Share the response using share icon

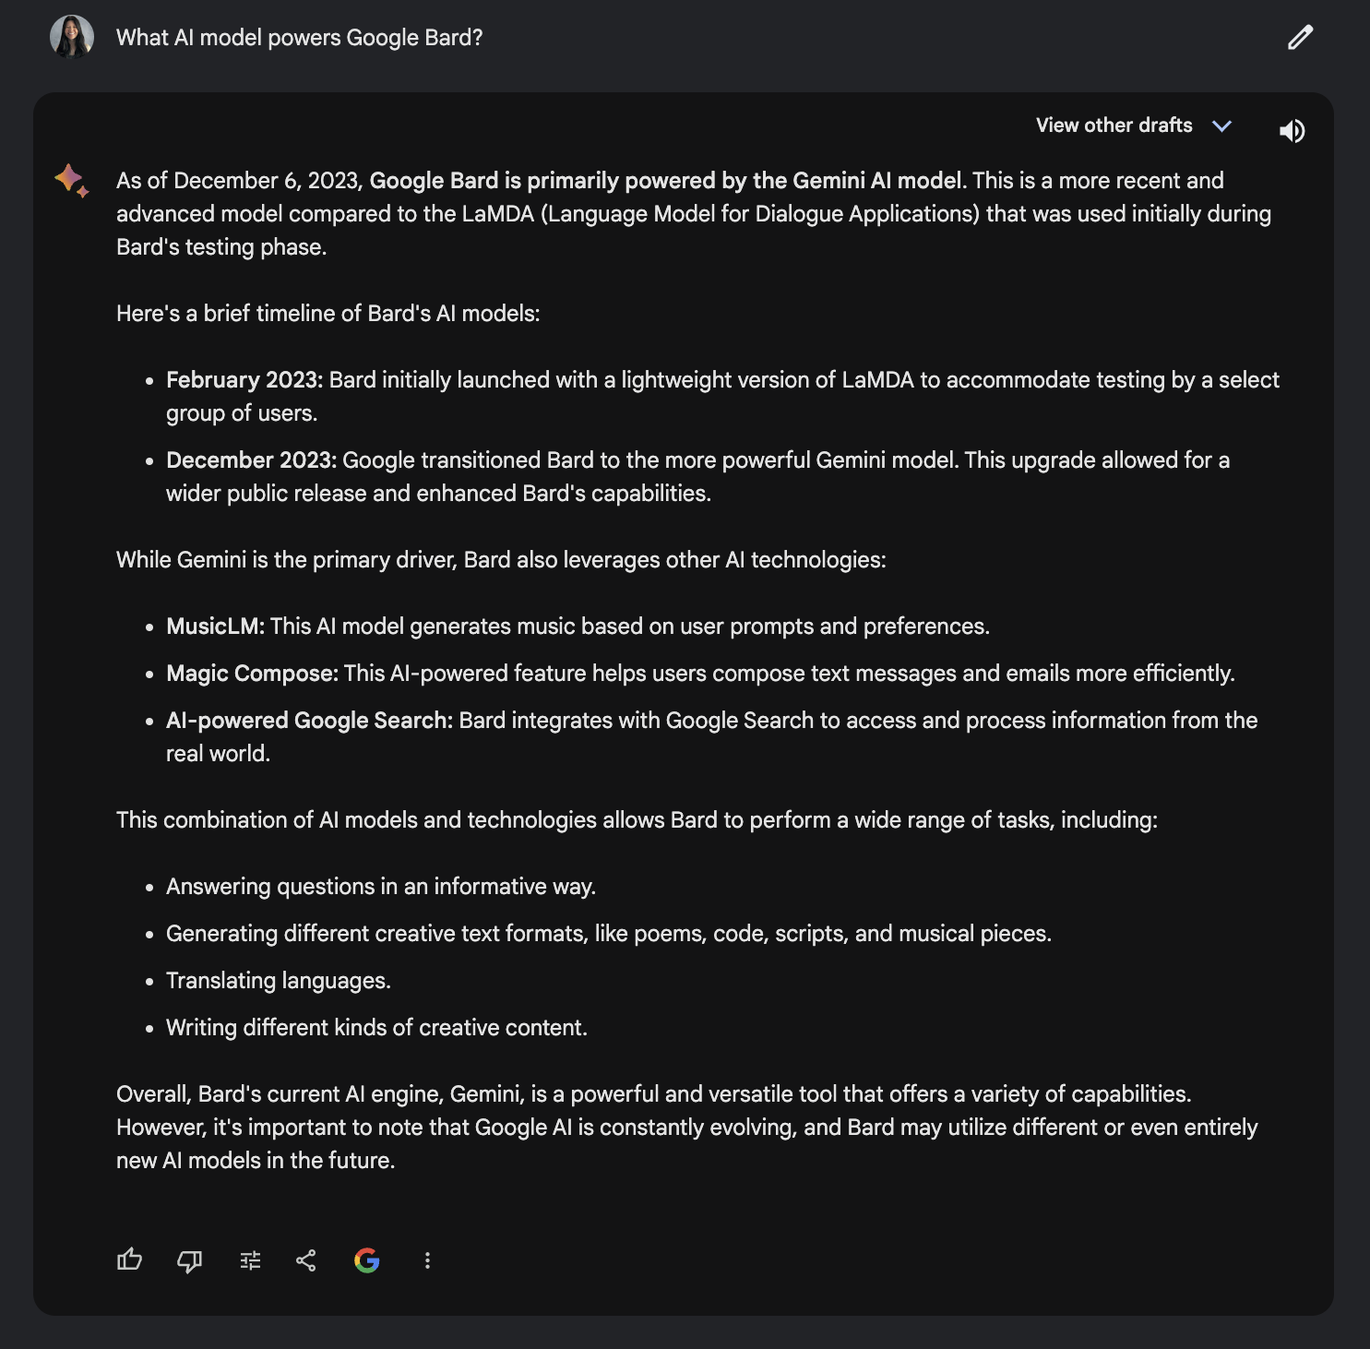[306, 1260]
